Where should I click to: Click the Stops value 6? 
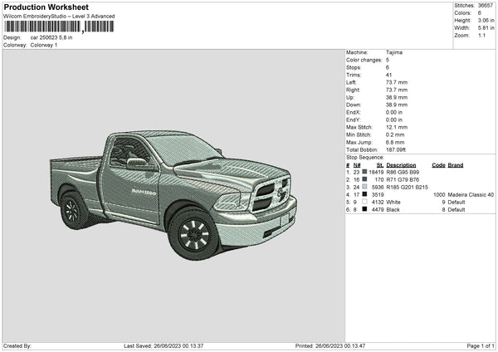[388, 67]
